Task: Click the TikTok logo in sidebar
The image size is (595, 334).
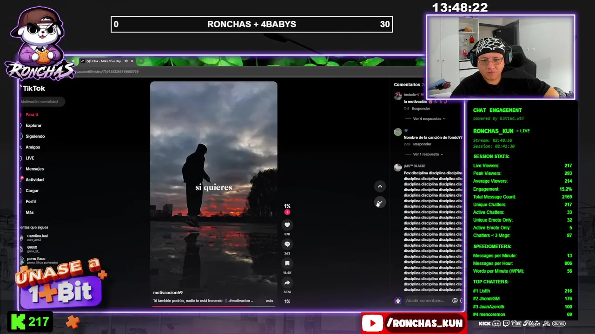Action: click(x=33, y=88)
